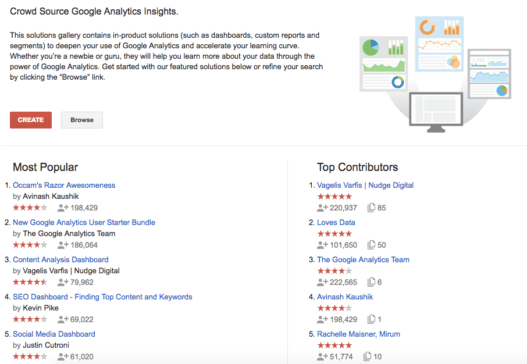Click users icon beside 186,064

(63, 245)
